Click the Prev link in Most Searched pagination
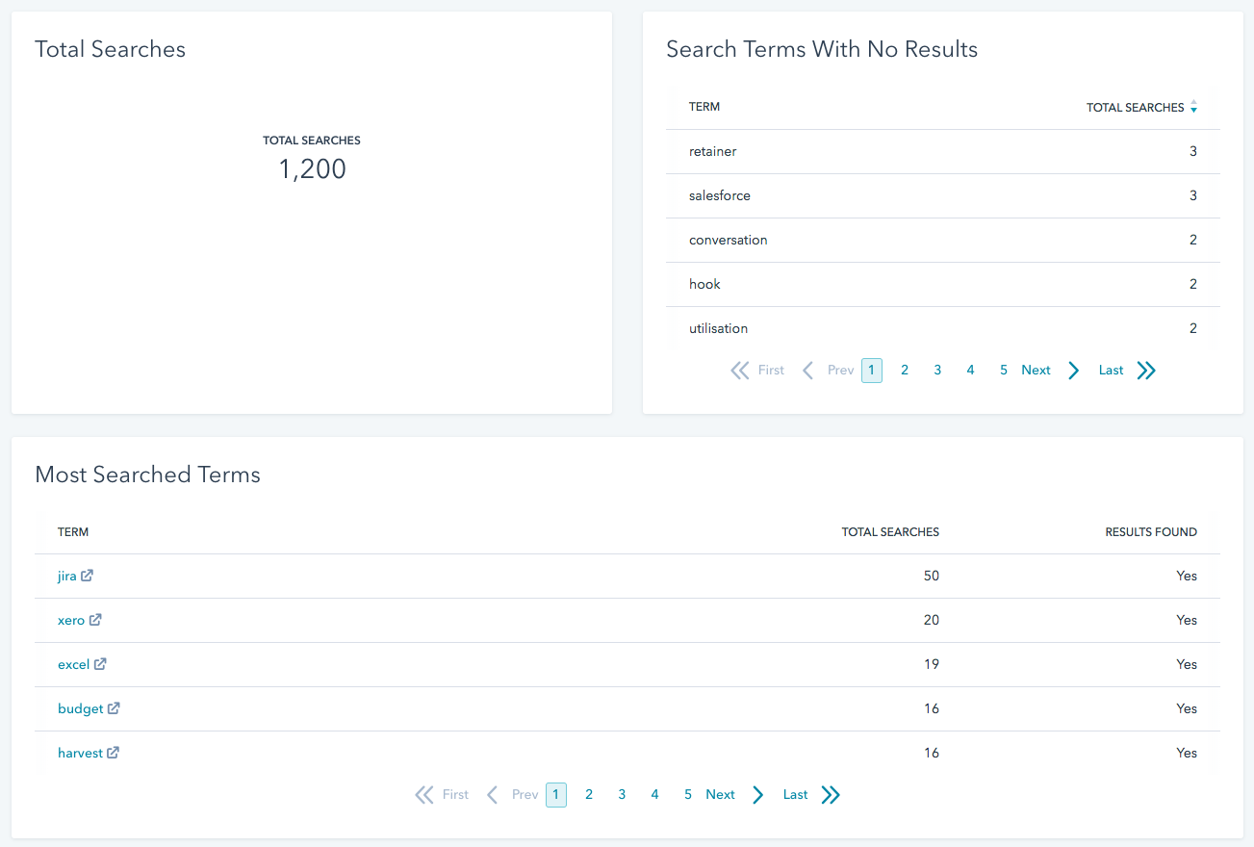The image size is (1254, 847). tap(525, 795)
